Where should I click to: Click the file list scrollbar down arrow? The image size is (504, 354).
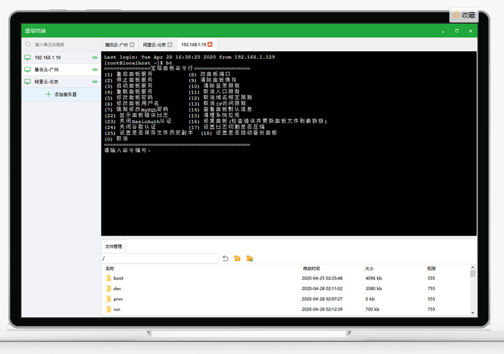coord(472,312)
